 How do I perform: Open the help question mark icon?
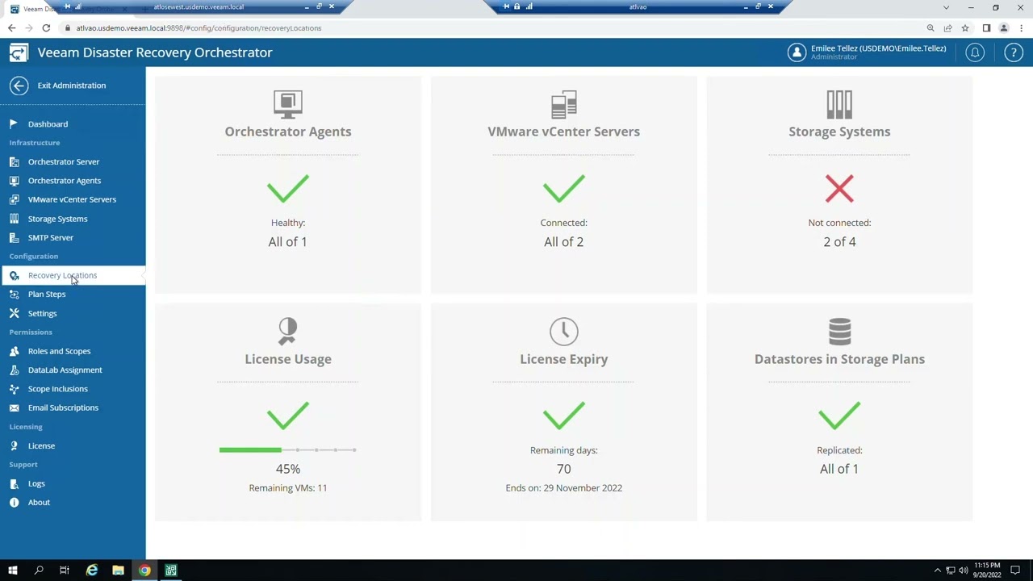1014,52
